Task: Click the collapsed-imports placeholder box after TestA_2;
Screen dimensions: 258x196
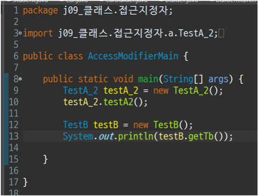Action: click(221, 33)
